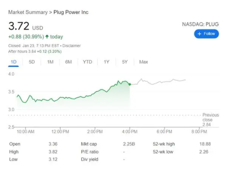
Task: Click the green closing price dot on chart
Action: (x=130, y=84)
